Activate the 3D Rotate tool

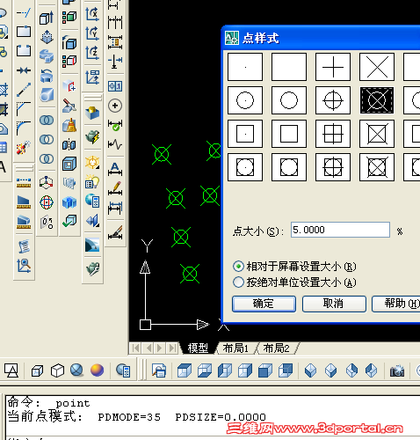(x=47, y=202)
